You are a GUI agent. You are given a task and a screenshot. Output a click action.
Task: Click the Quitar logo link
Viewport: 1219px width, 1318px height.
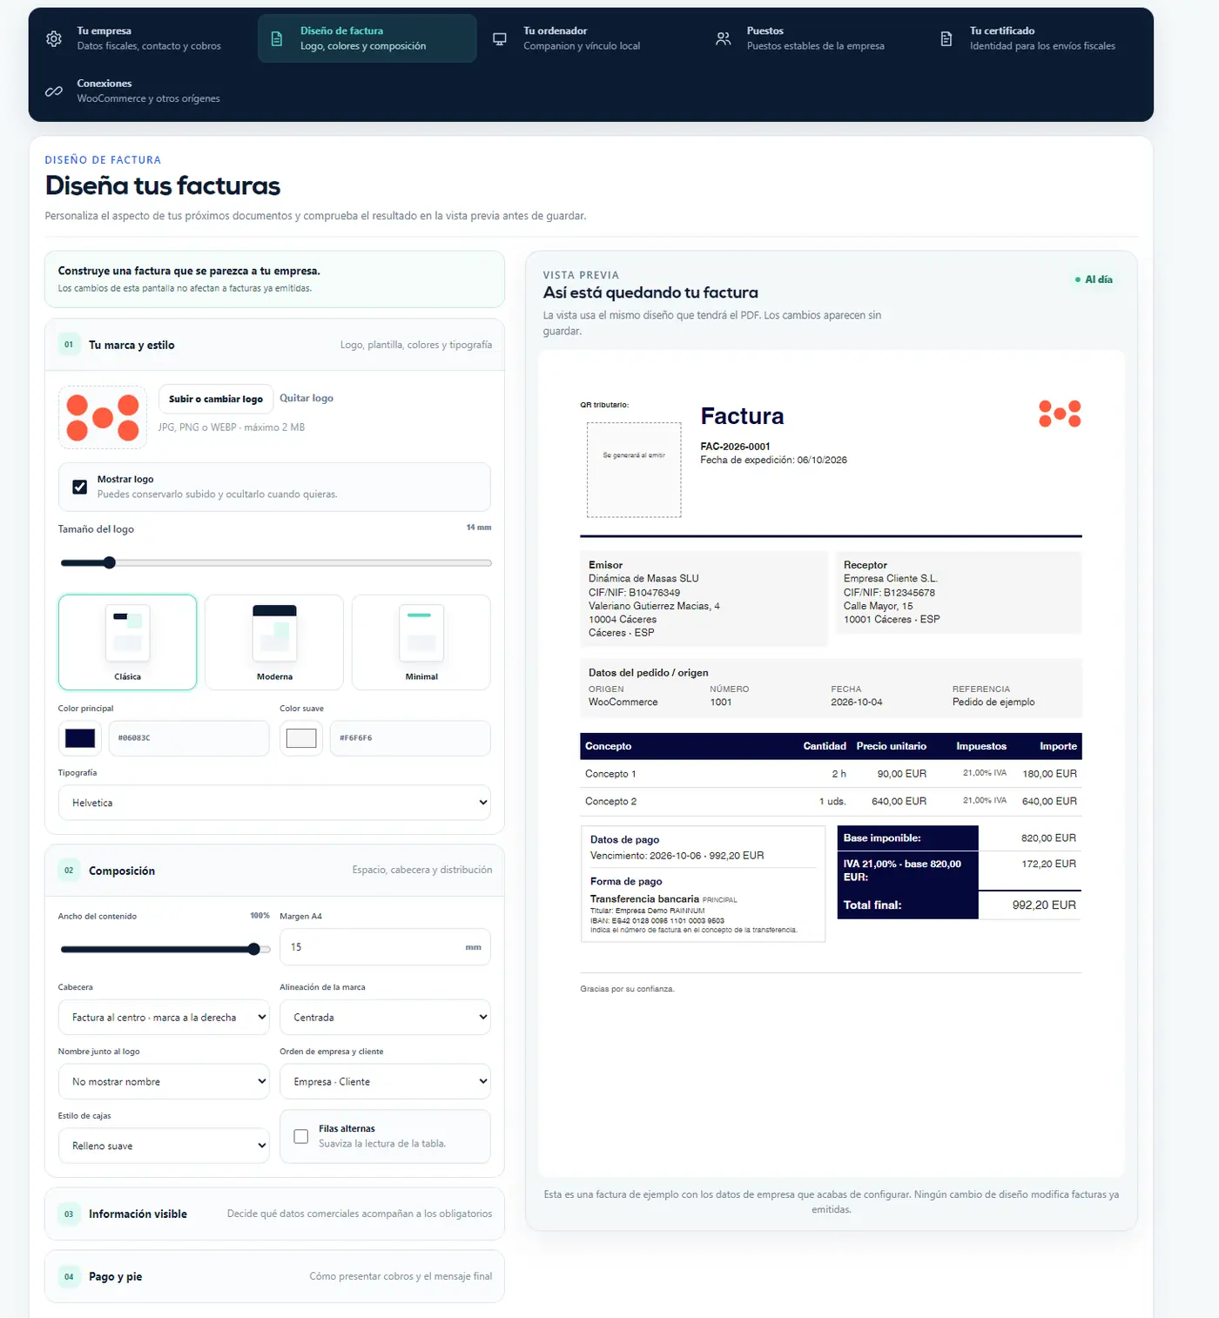[306, 398]
